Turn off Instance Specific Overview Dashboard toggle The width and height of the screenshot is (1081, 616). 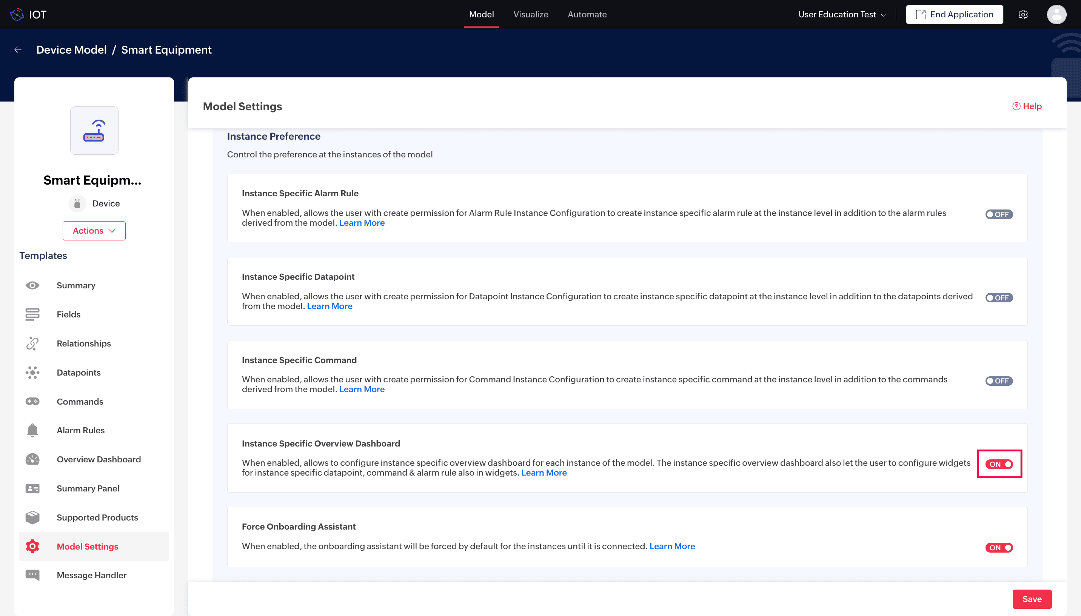click(999, 465)
